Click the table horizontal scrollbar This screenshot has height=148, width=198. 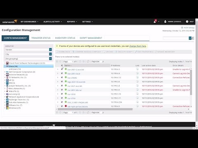(x=95, y=109)
